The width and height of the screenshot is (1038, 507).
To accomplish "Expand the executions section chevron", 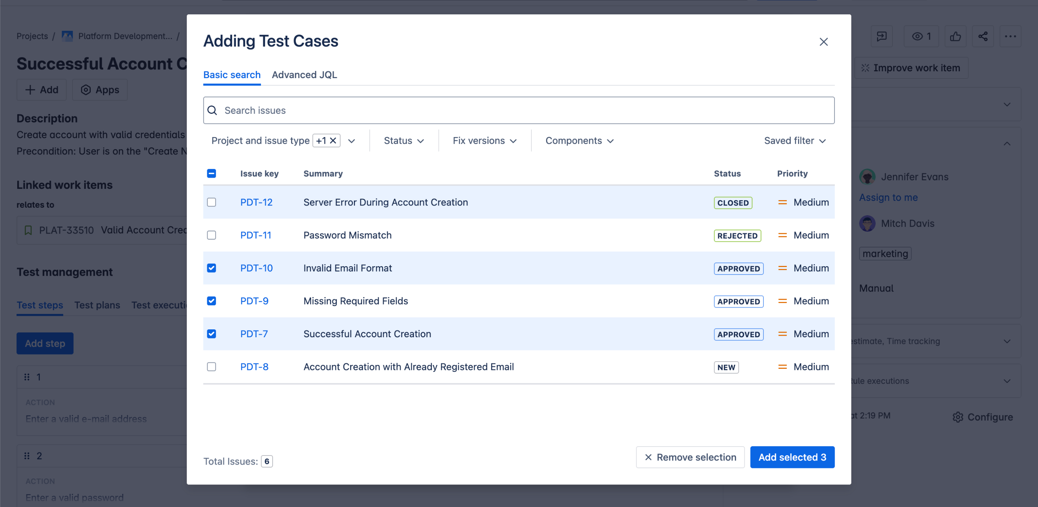I will (x=1006, y=381).
